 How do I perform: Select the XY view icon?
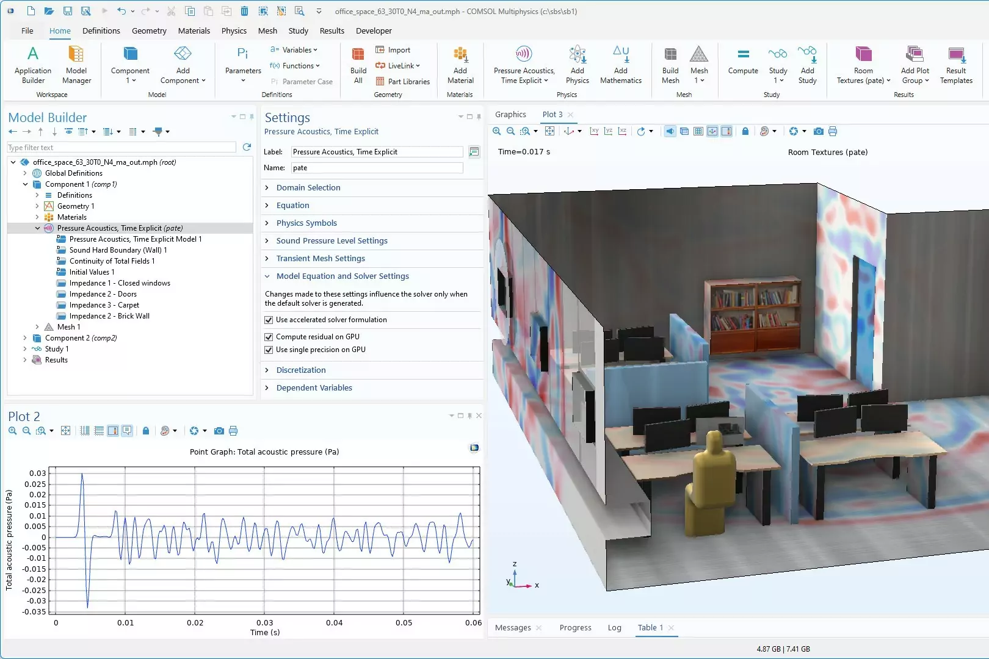[594, 131]
